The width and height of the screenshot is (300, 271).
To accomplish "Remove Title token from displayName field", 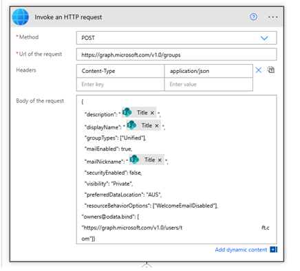I will tap(157, 126).
